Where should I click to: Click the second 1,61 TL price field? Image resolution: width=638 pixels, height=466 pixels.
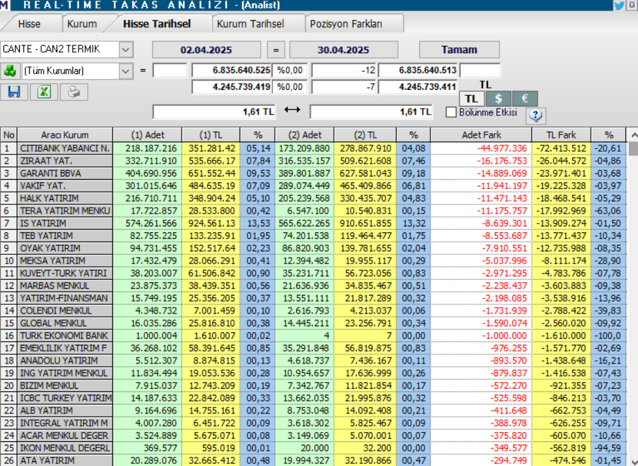point(371,112)
